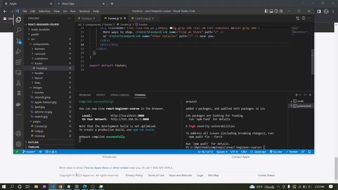The width and height of the screenshot is (338, 190).
Task: Open the airpods.jpeg image file
Action: pos(42,97)
